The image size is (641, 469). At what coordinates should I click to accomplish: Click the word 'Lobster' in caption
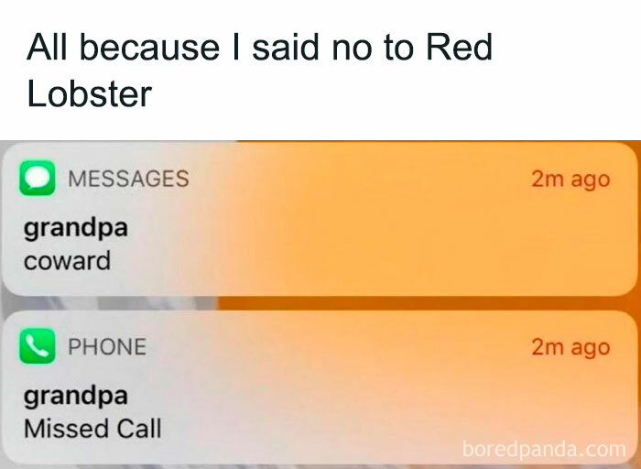pos(89,93)
